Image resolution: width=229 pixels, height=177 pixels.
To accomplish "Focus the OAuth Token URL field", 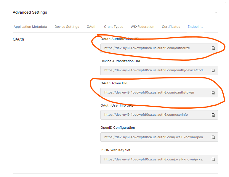I will pyautogui.click(x=154, y=93).
